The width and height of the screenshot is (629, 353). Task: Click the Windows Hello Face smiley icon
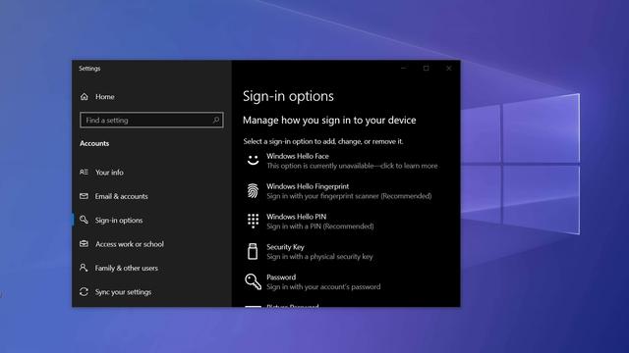click(x=253, y=161)
